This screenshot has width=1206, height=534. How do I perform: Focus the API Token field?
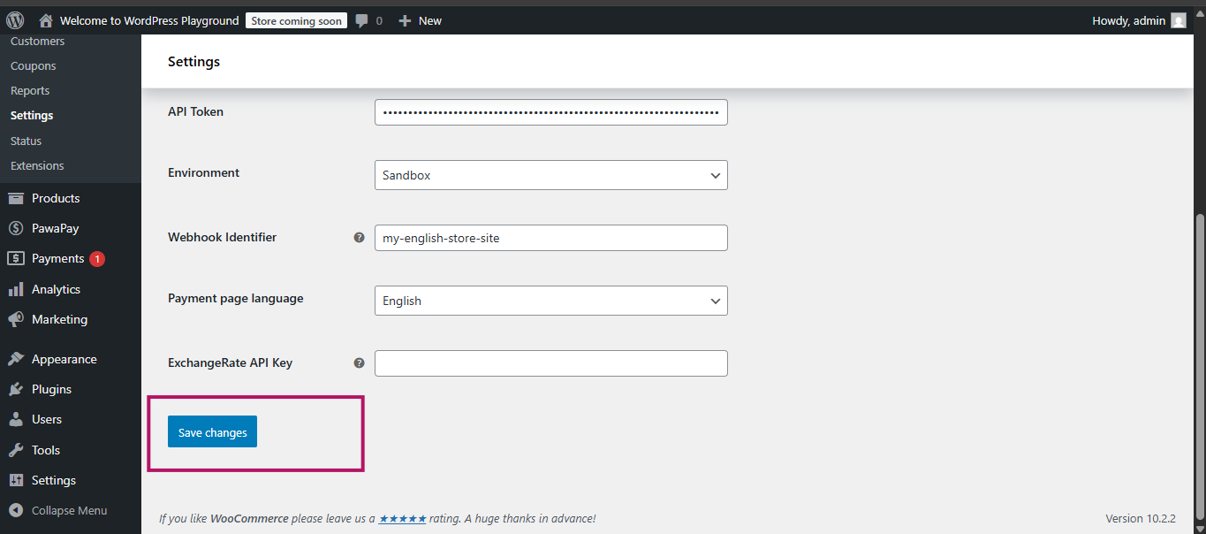(x=550, y=112)
